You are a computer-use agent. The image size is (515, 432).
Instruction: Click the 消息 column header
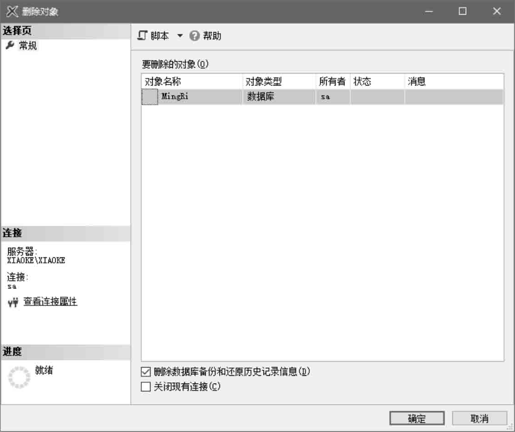417,82
